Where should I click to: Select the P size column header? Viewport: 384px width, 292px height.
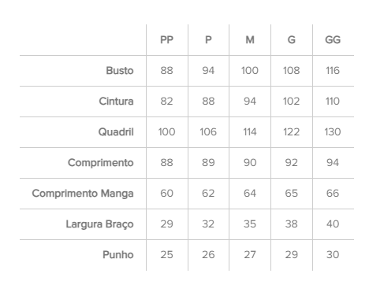tap(208, 40)
